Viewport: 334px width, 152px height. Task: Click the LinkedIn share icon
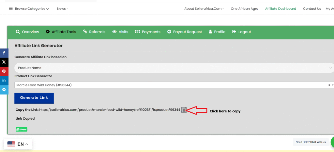pos(4,80)
